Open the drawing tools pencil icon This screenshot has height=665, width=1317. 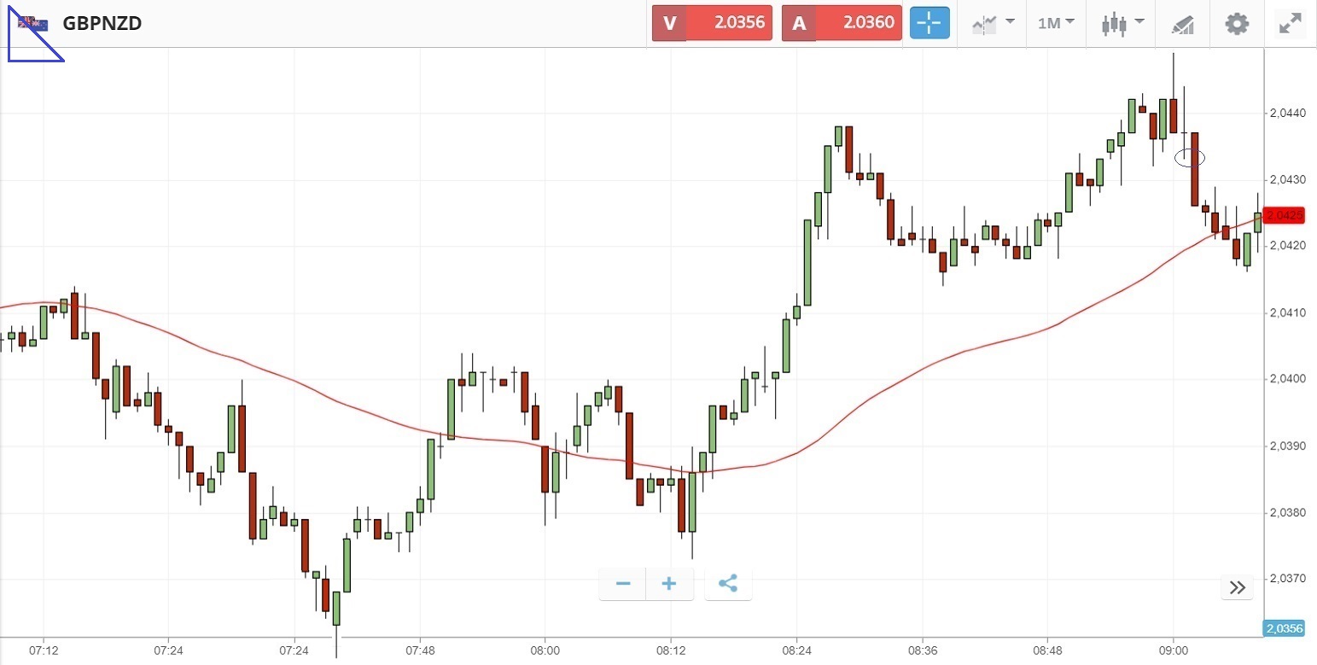coord(1183,23)
